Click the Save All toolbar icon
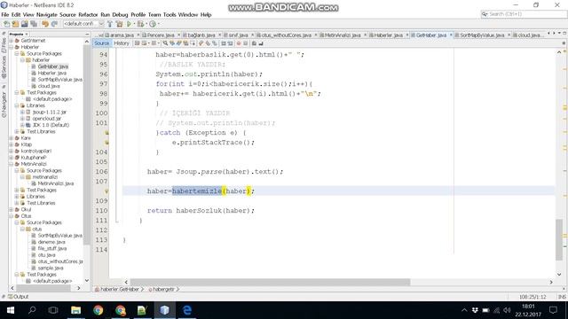Screen dimensions: 568x319 coord(34,24)
